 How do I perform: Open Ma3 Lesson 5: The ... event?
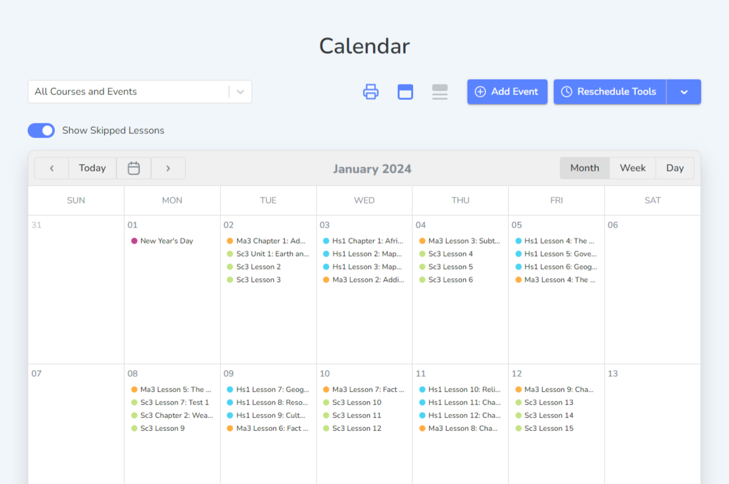[171, 390]
